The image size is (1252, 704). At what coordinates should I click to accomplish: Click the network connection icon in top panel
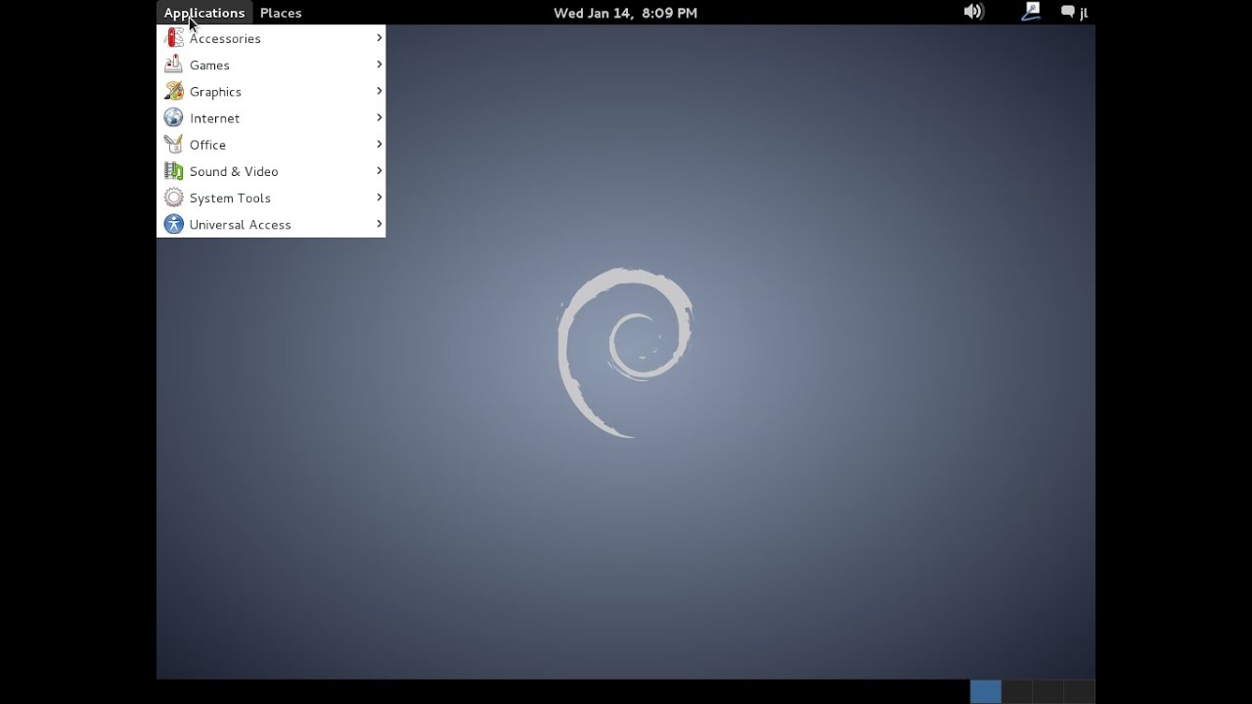click(1031, 12)
